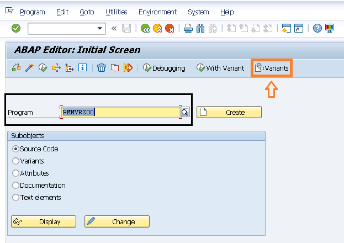Image resolution: width=344 pixels, height=243 pixels.
Task: Select the Text elements radio button
Action: pyautogui.click(x=15, y=197)
